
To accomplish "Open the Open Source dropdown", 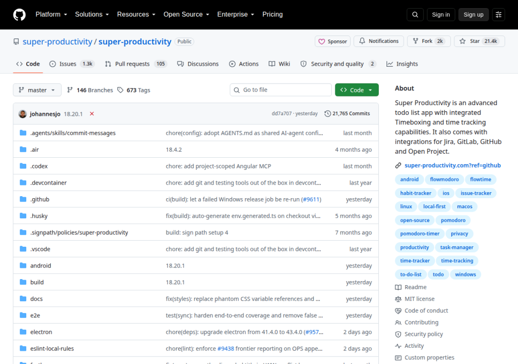I will [x=186, y=15].
